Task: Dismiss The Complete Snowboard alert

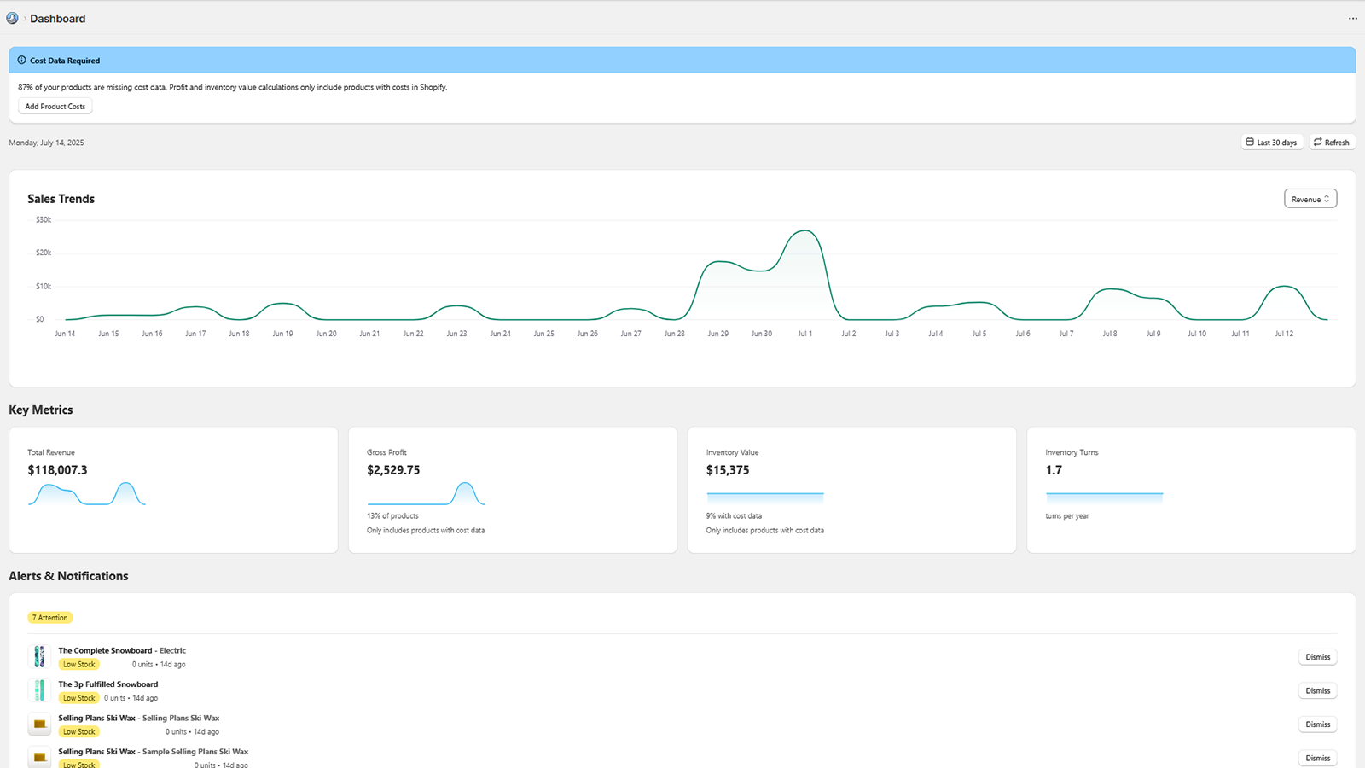Action: point(1317,657)
